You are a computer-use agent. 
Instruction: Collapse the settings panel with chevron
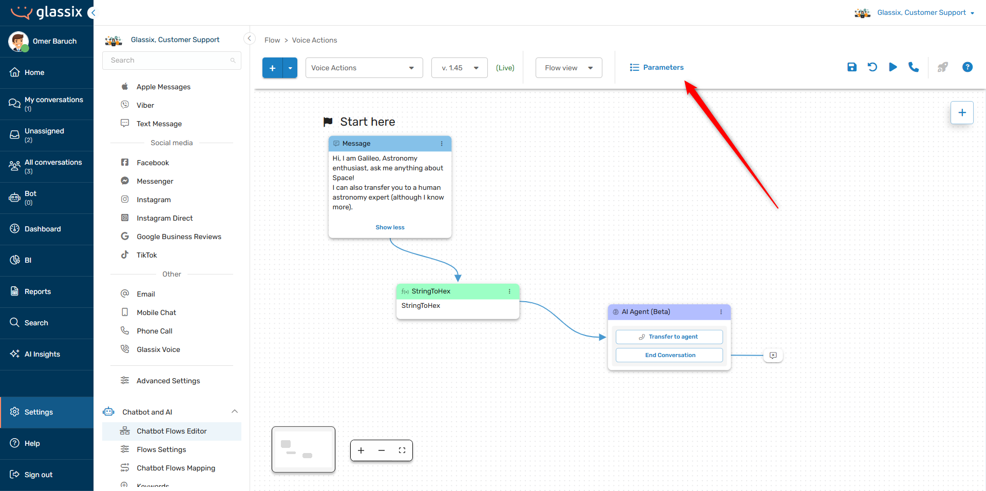click(250, 38)
